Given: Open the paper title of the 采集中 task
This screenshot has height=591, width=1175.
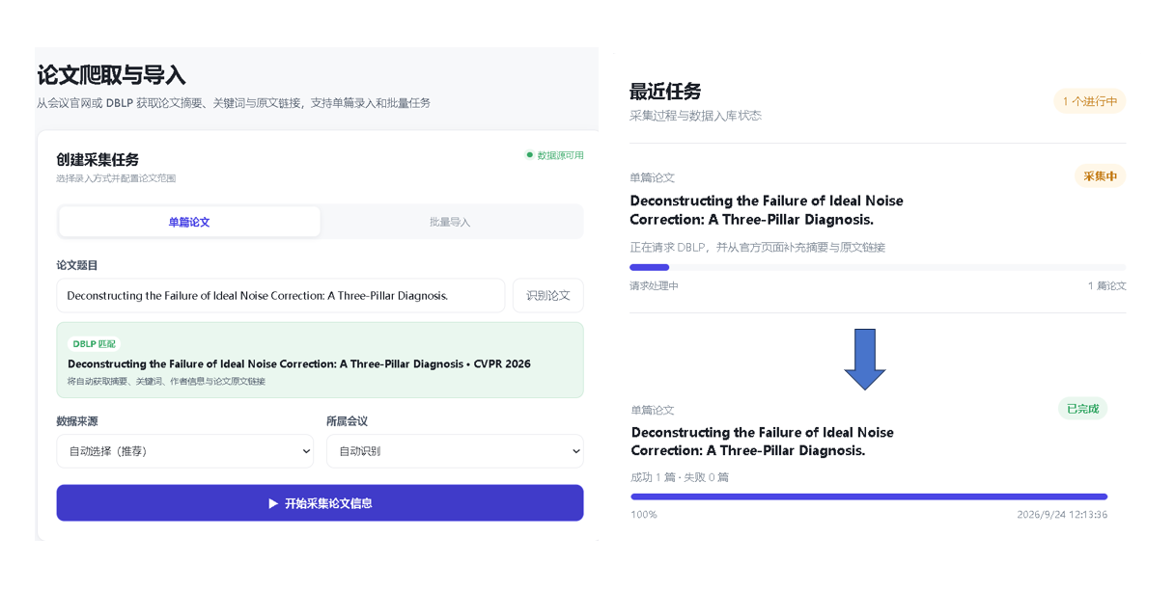Looking at the screenshot, I should (767, 210).
